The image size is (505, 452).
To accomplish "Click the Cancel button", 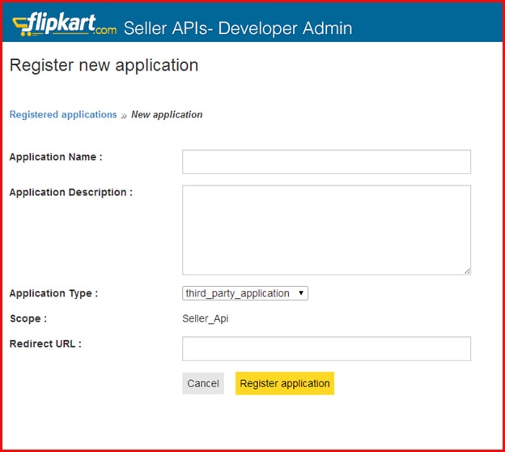I will pos(203,383).
